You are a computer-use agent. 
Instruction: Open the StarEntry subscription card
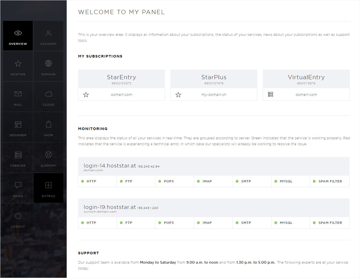tap(122, 85)
